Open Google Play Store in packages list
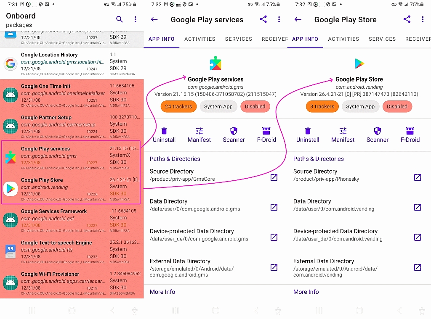This screenshot has height=319, width=431. click(x=72, y=189)
